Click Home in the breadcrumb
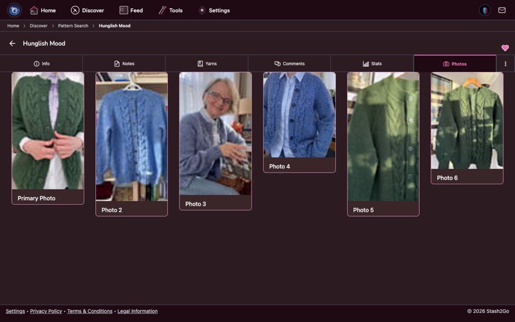This screenshot has height=322, width=515. click(x=13, y=26)
